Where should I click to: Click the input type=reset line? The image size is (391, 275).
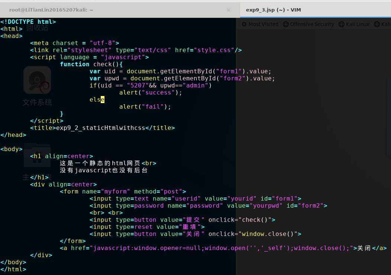[x=147, y=227]
